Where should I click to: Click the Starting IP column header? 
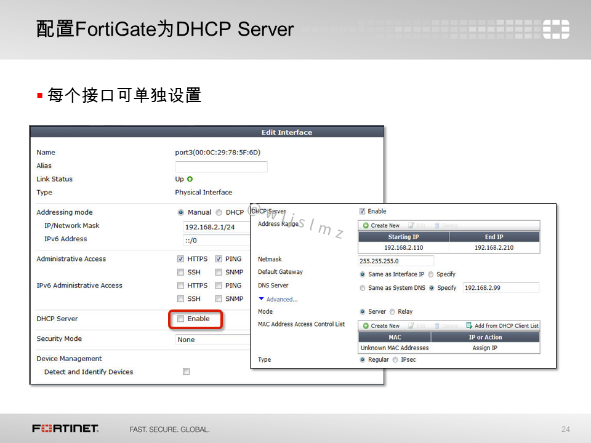[x=404, y=236]
